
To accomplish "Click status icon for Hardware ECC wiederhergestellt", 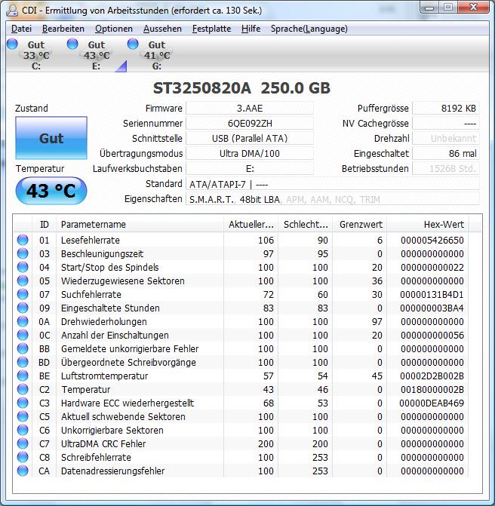I will coord(23,403).
